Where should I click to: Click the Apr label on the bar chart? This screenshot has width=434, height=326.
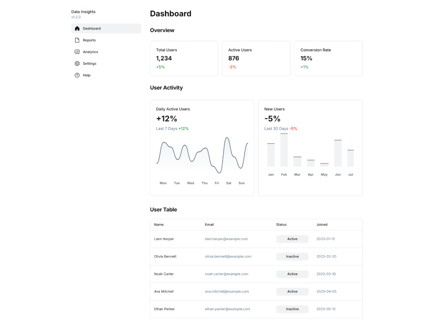pyautogui.click(x=311, y=175)
